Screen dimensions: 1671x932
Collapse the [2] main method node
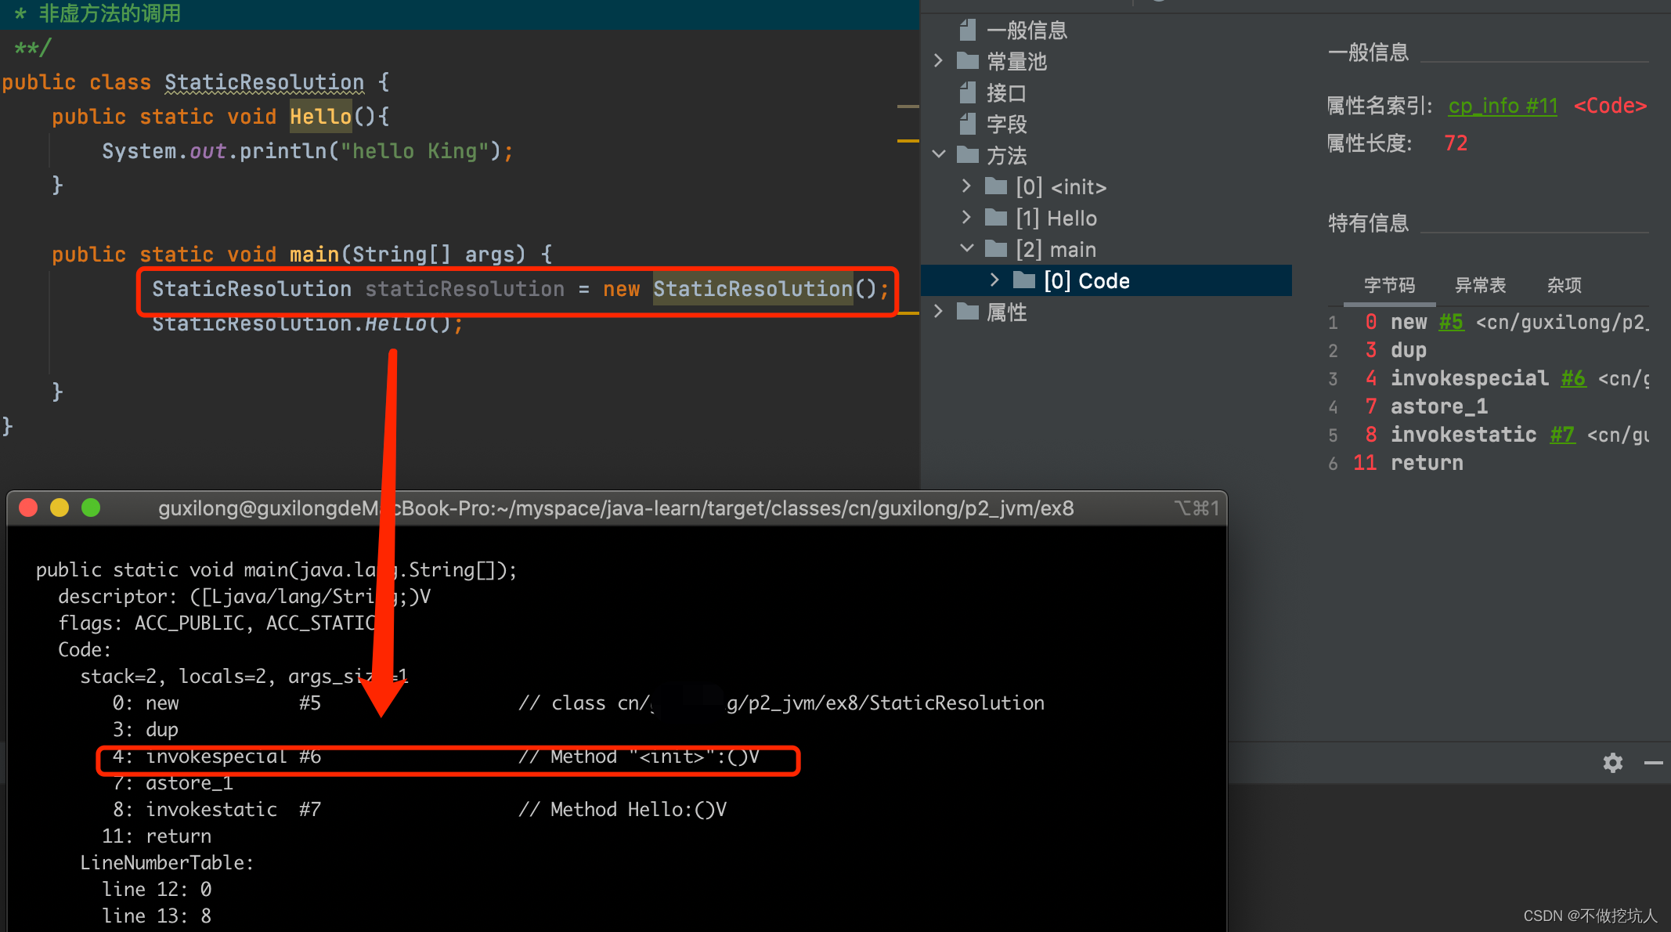(966, 249)
